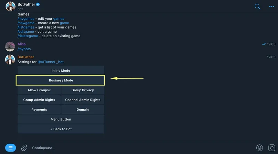278x154 pixels.
Task: Open BotFather profile avatar in header
Action: pyautogui.click(x=10, y=7)
